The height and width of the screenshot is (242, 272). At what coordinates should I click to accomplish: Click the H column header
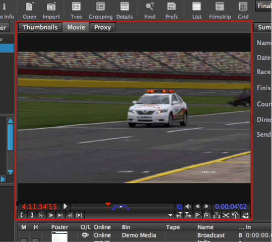click(x=36, y=227)
